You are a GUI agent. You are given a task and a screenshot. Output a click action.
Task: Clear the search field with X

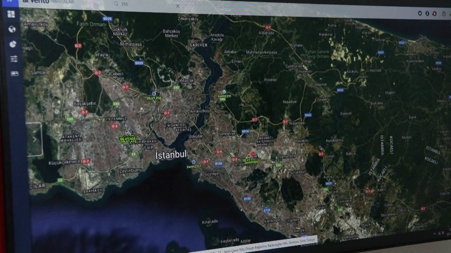[178, 6]
